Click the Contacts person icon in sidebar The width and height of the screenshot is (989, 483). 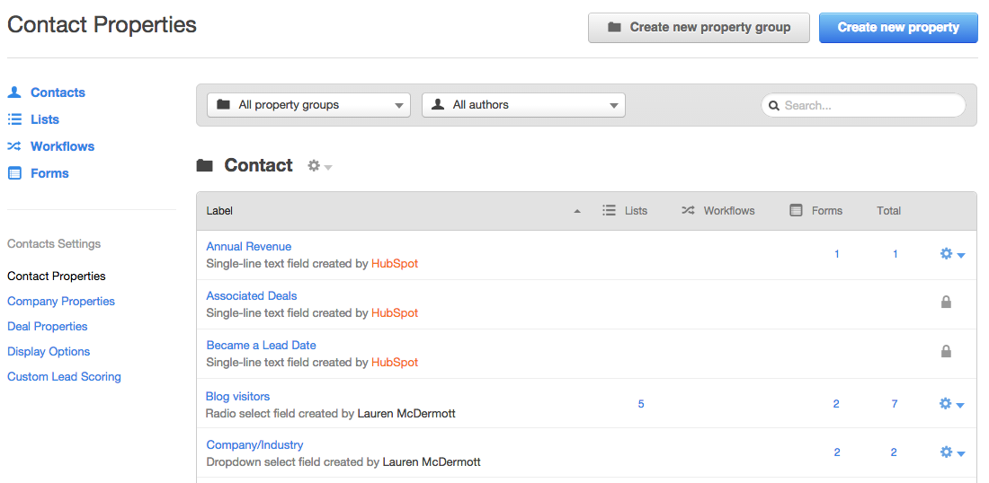click(13, 92)
